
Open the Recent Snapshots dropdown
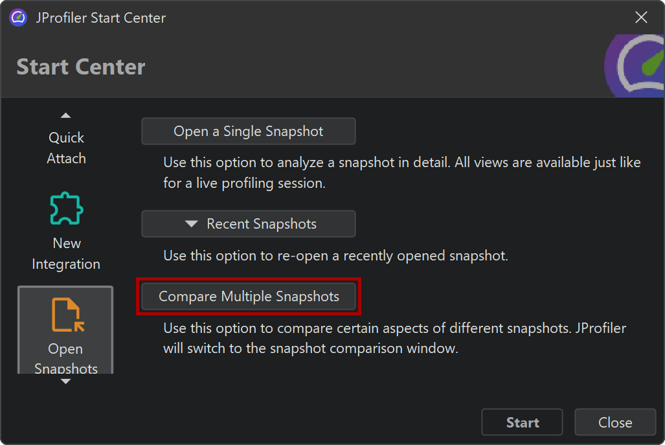[x=249, y=224]
